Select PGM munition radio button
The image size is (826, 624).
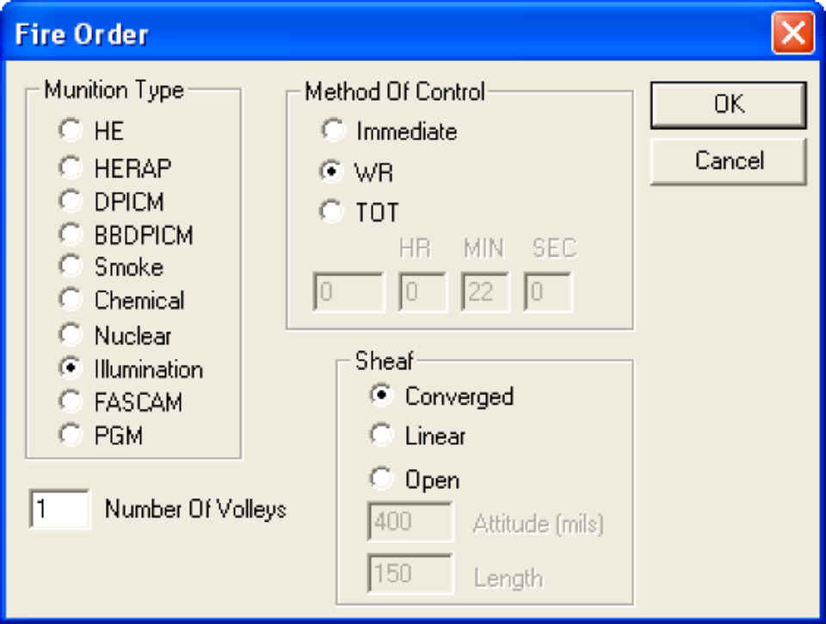pos(70,436)
